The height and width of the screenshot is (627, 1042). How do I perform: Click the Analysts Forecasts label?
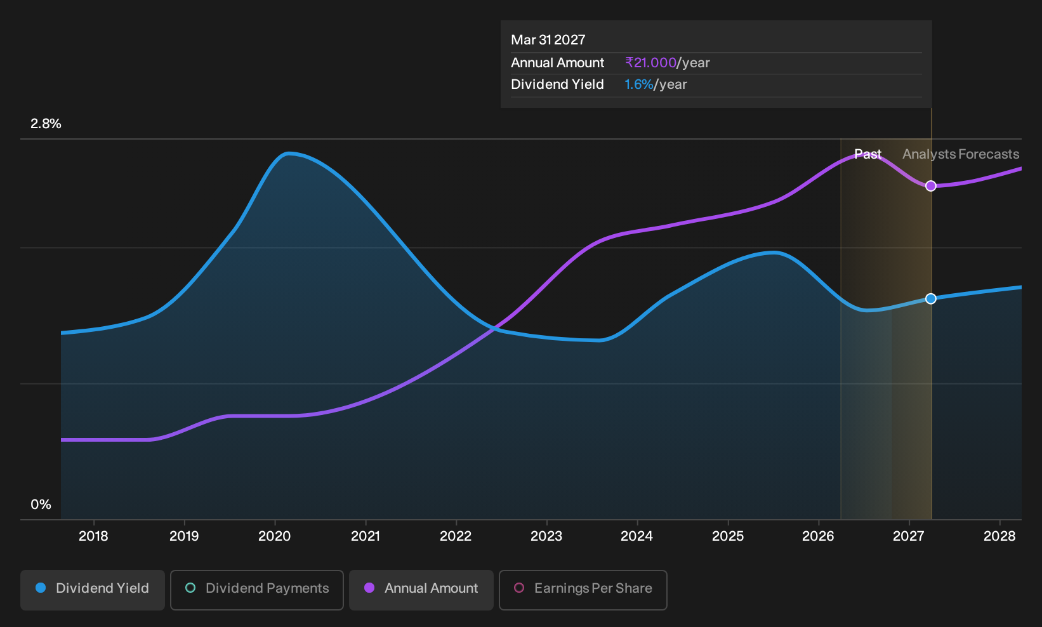(961, 154)
